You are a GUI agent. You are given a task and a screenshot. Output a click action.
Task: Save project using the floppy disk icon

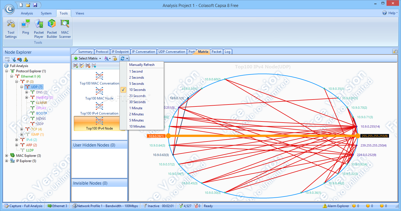(x=35, y=5)
